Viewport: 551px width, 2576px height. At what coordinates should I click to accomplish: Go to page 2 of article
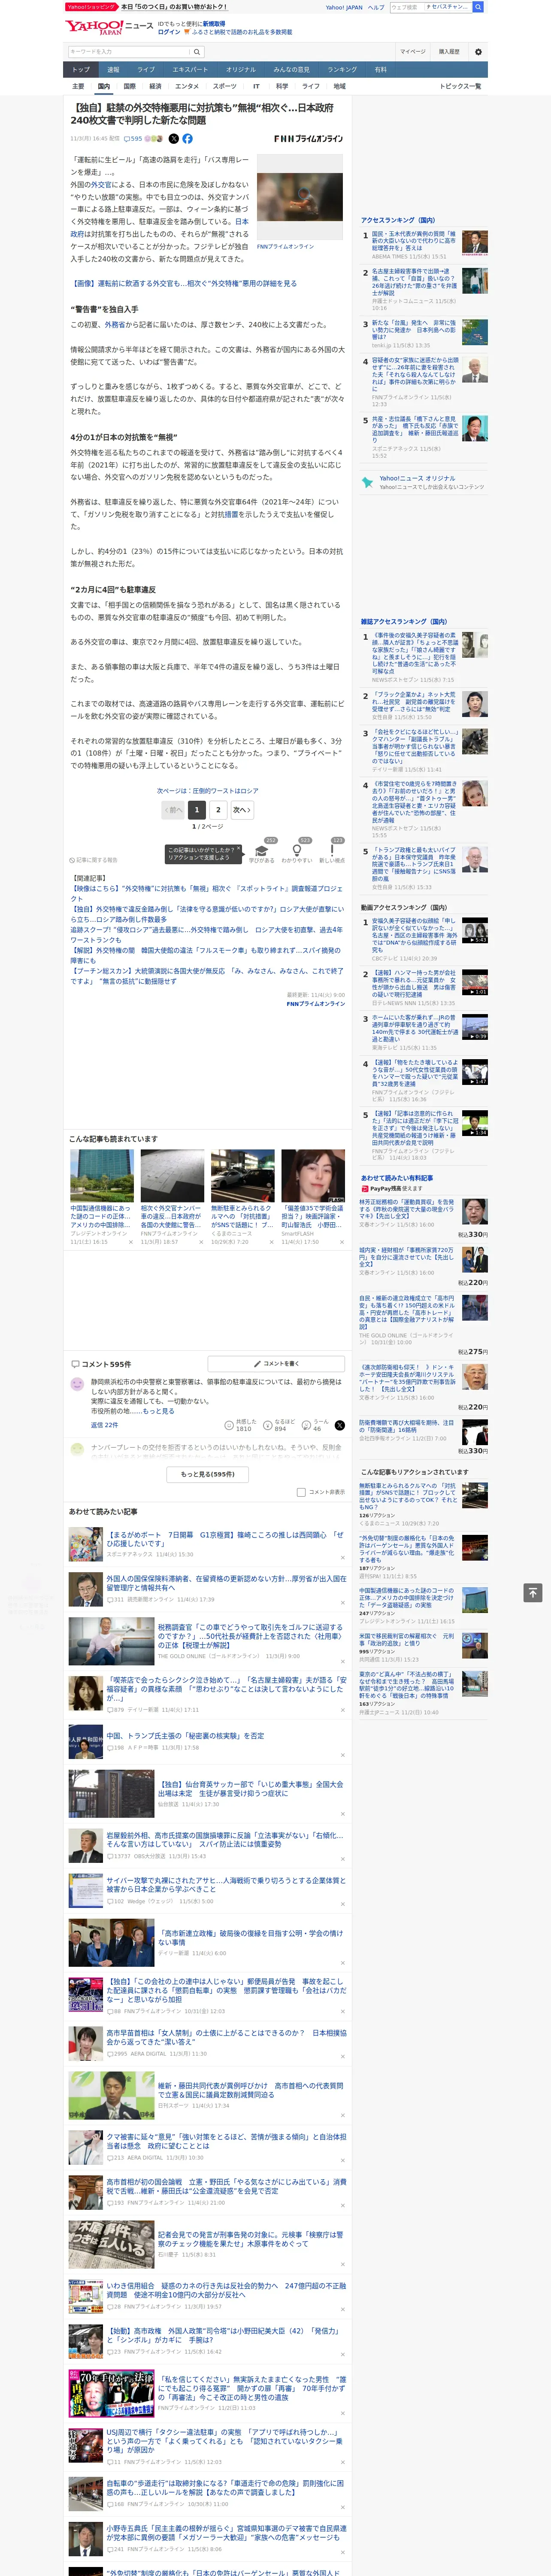coord(218,810)
